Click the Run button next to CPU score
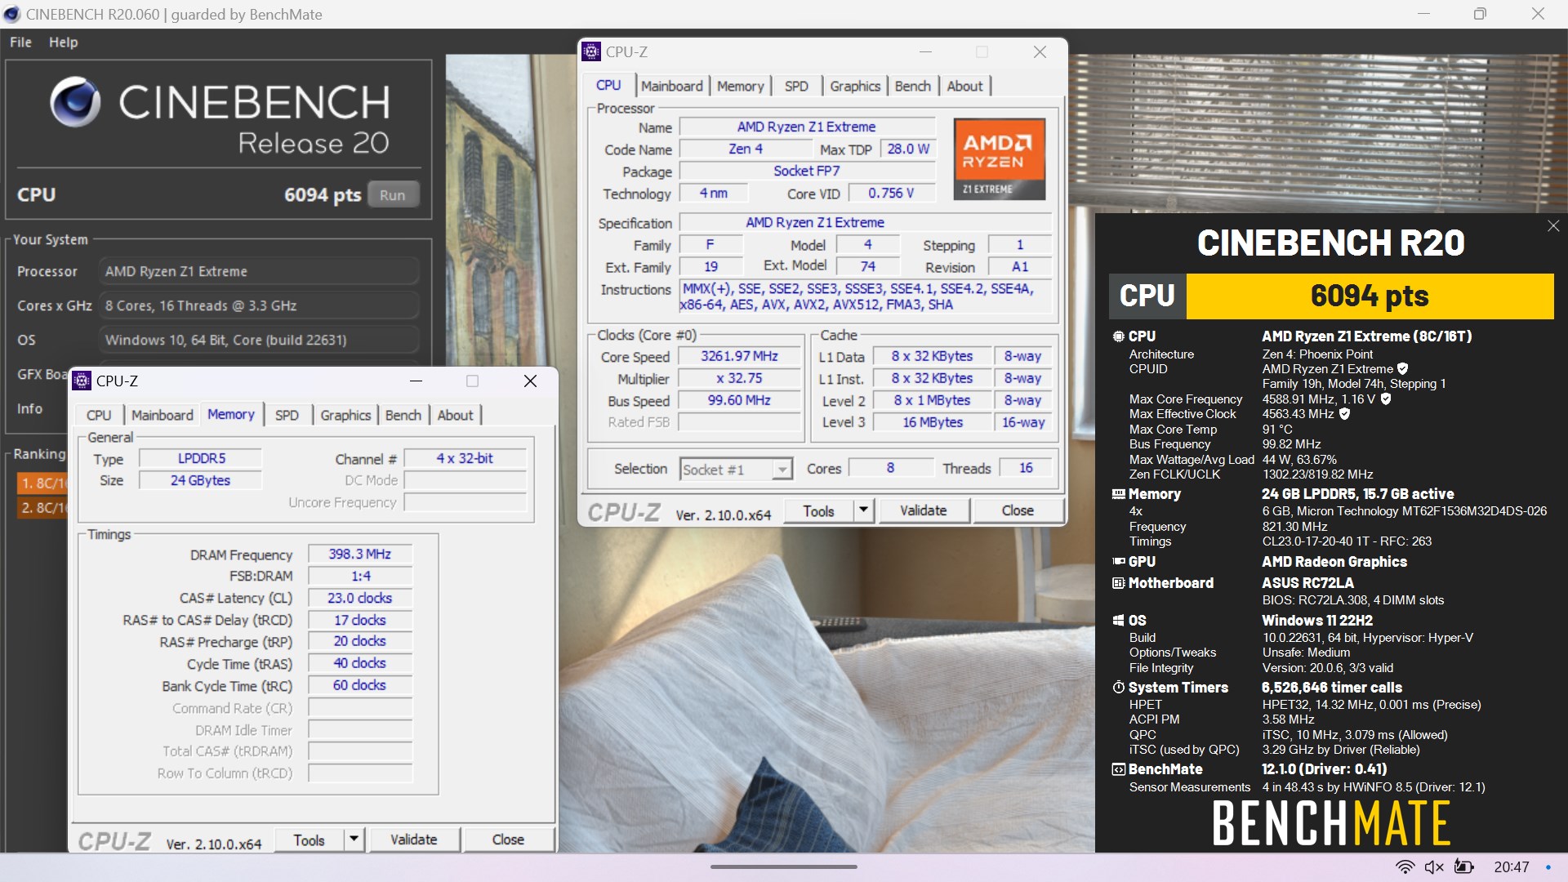1568x882 pixels. [x=392, y=195]
